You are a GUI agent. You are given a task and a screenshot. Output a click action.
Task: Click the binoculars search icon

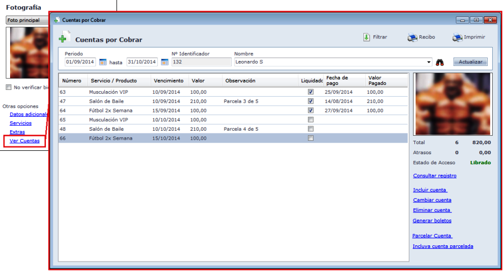(x=440, y=62)
